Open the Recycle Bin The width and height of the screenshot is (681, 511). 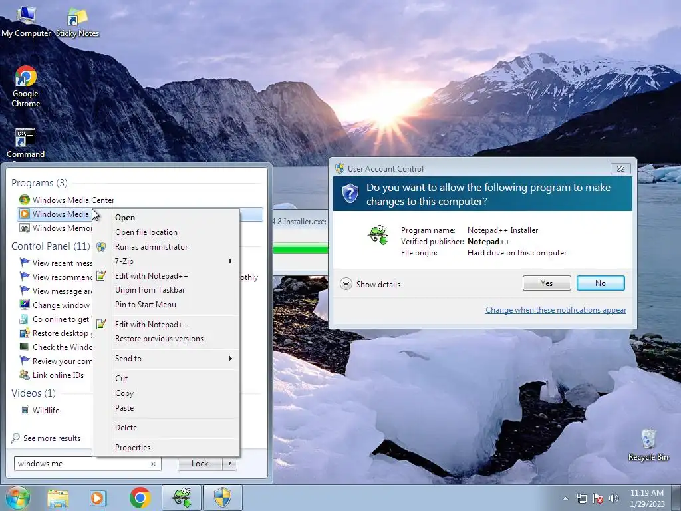[648, 445]
